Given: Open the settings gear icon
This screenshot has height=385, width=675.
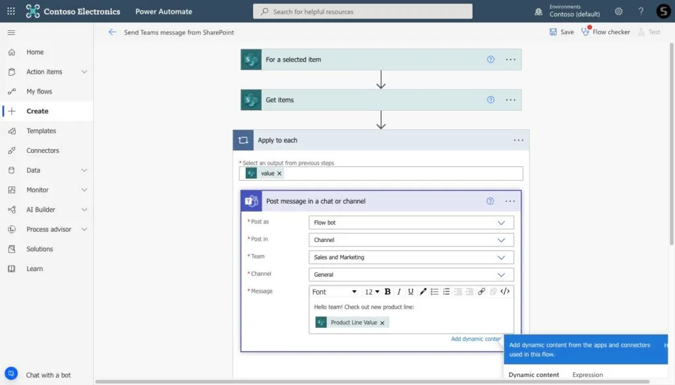Looking at the screenshot, I should (x=618, y=11).
